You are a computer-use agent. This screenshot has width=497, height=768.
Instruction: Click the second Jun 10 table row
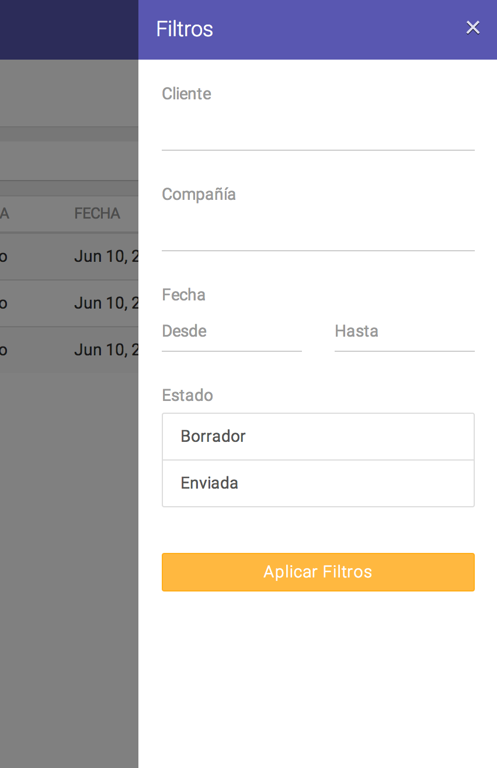click(x=69, y=303)
